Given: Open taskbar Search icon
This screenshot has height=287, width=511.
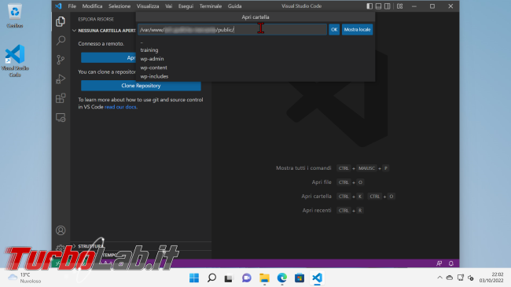Looking at the screenshot, I should tap(211, 278).
